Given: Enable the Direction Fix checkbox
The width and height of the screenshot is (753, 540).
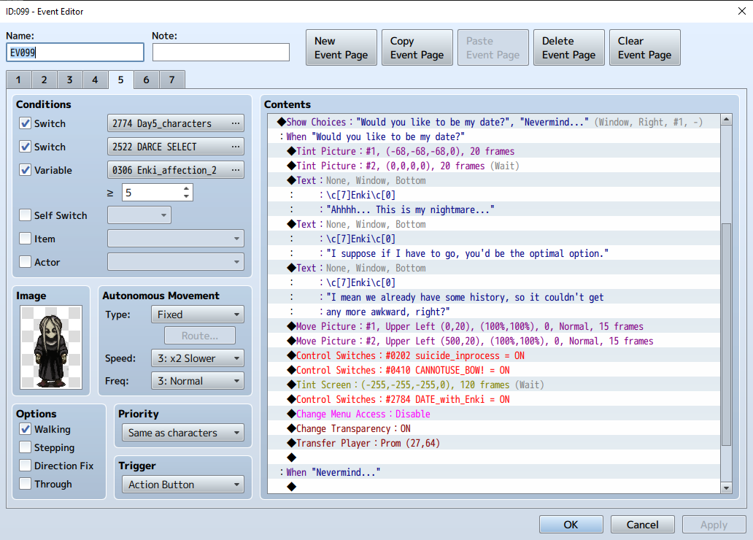Looking at the screenshot, I should (26, 466).
